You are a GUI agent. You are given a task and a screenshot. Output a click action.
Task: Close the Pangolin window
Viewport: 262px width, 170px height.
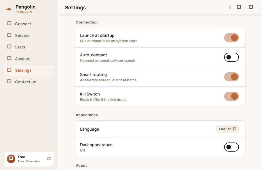click(251, 7)
